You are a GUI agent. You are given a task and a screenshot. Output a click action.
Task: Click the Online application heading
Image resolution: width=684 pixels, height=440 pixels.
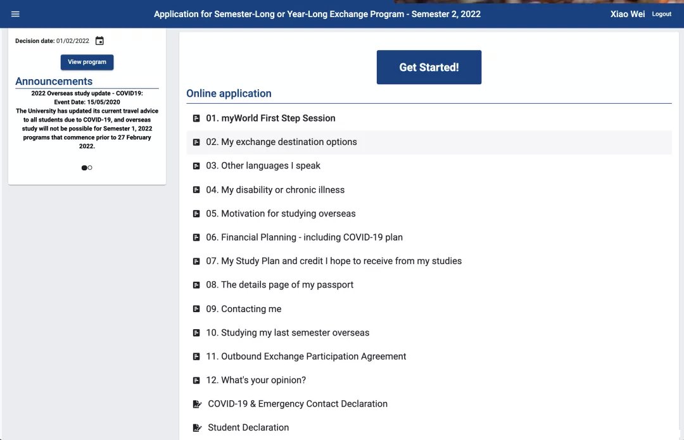pyautogui.click(x=229, y=93)
